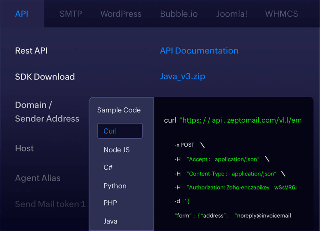The image size is (320, 231).
Task: Pick PHP sample code
Action: click(x=110, y=203)
